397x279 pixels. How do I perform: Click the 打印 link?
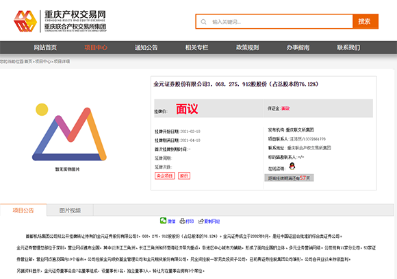click(x=190, y=221)
